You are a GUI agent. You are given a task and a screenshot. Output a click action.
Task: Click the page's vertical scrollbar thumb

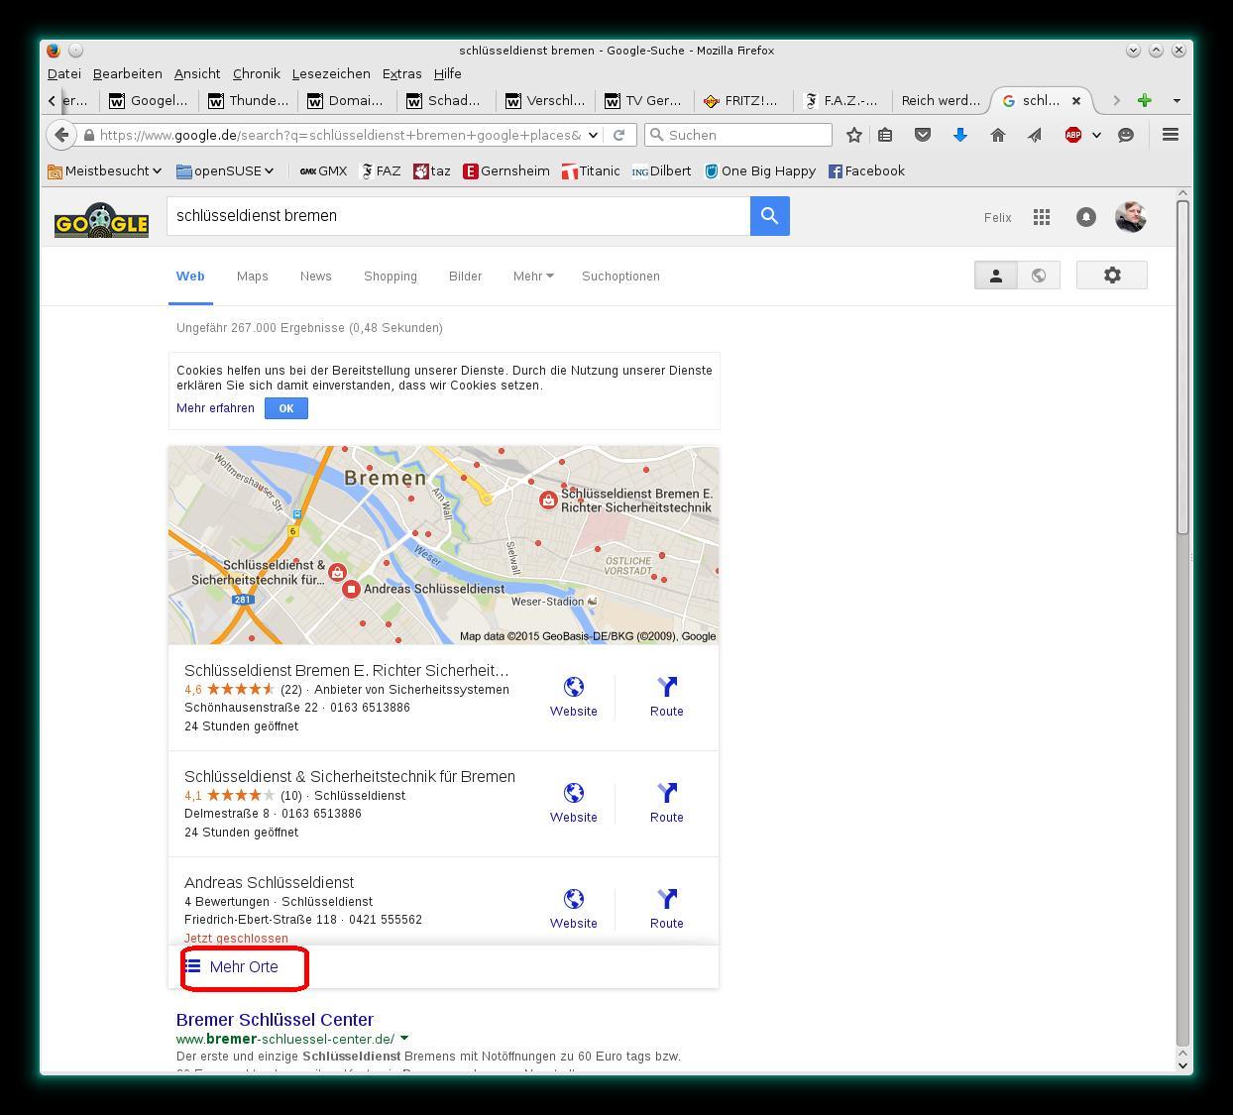(x=1182, y=367)
